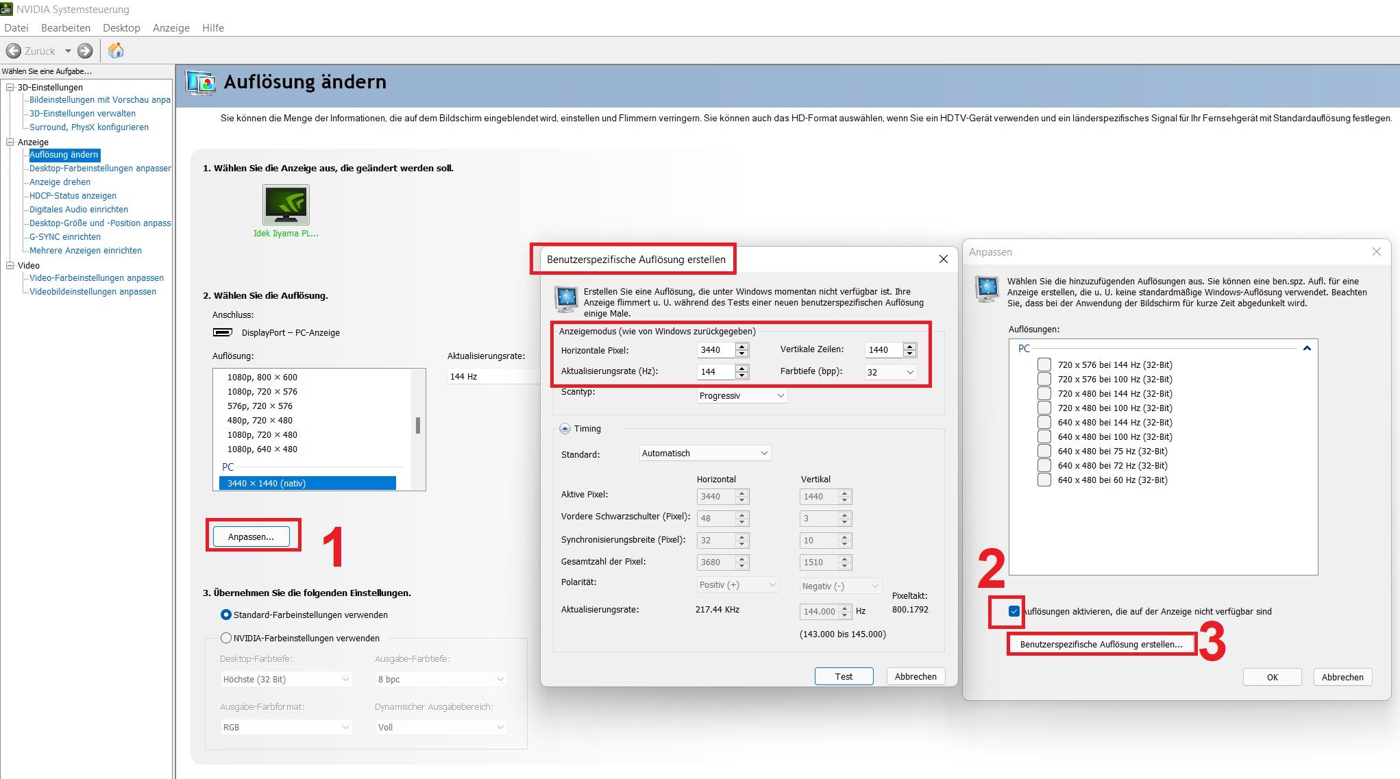Collapse the 3D-Einstellungen tree node

[x=10, y=87]
